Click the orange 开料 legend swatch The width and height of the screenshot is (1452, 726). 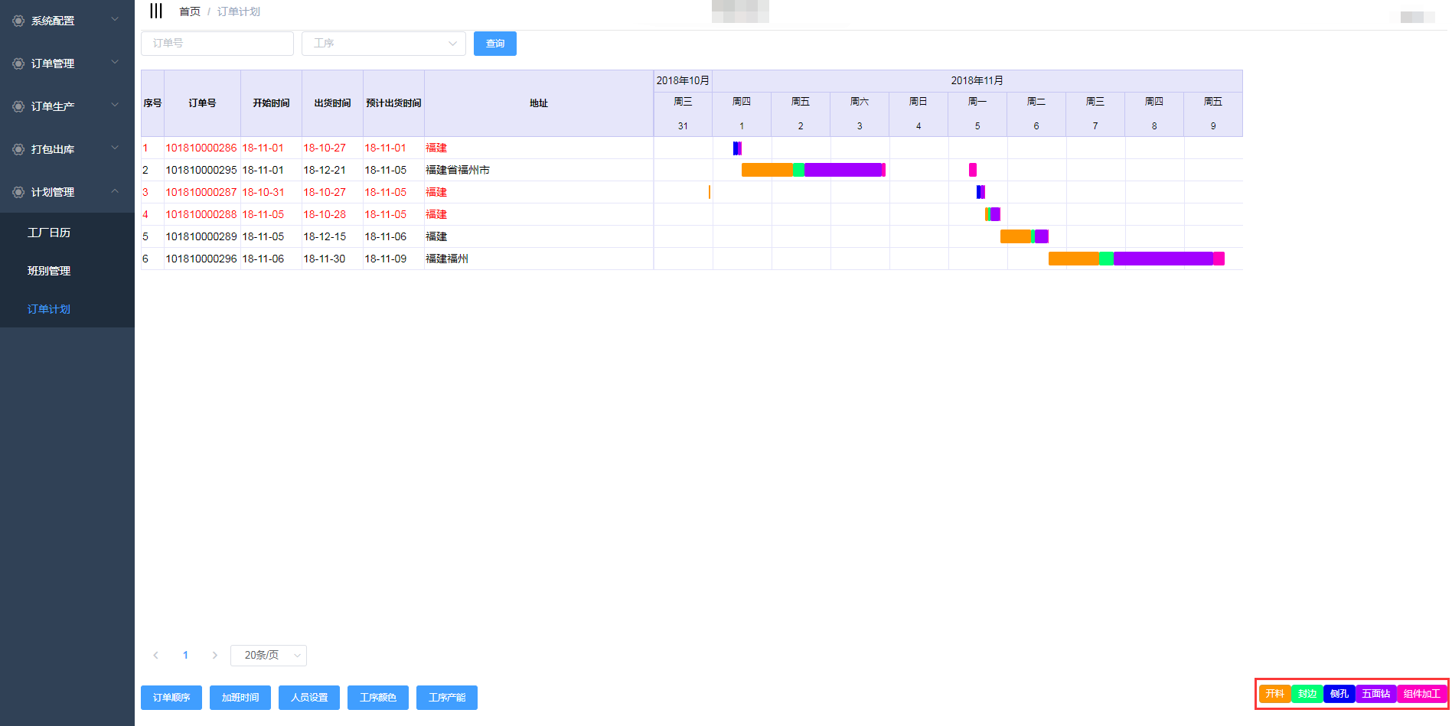[1274, 694]
